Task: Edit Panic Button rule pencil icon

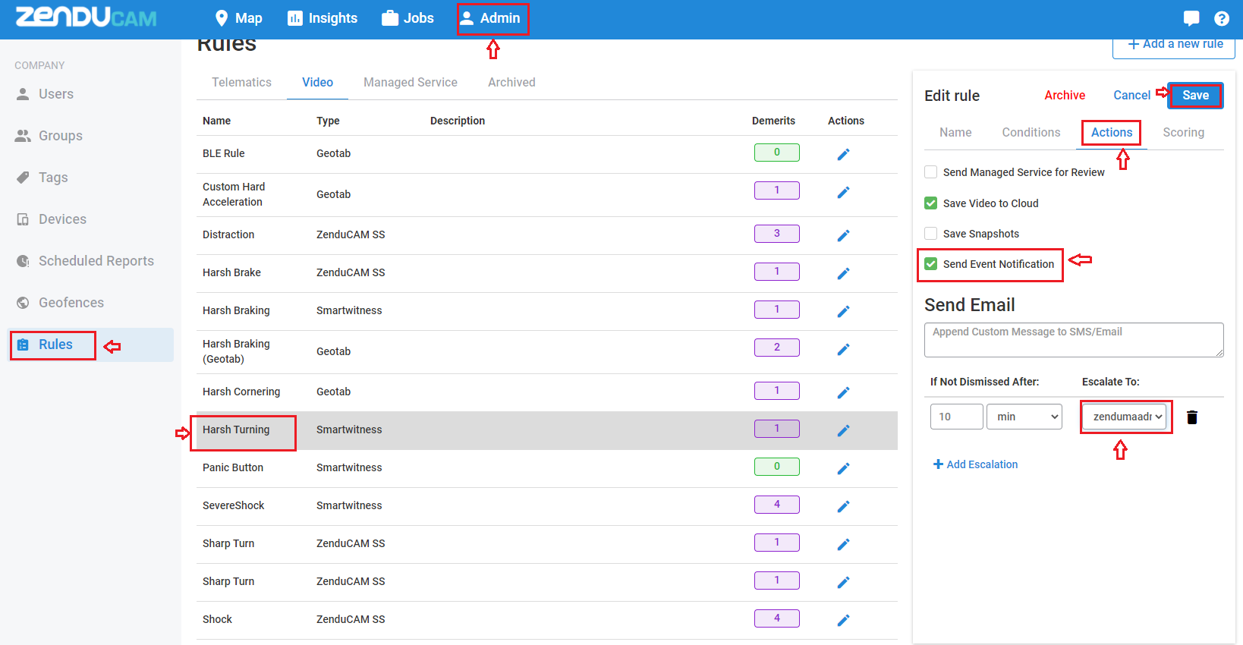Action: click(x=843, y=468)
